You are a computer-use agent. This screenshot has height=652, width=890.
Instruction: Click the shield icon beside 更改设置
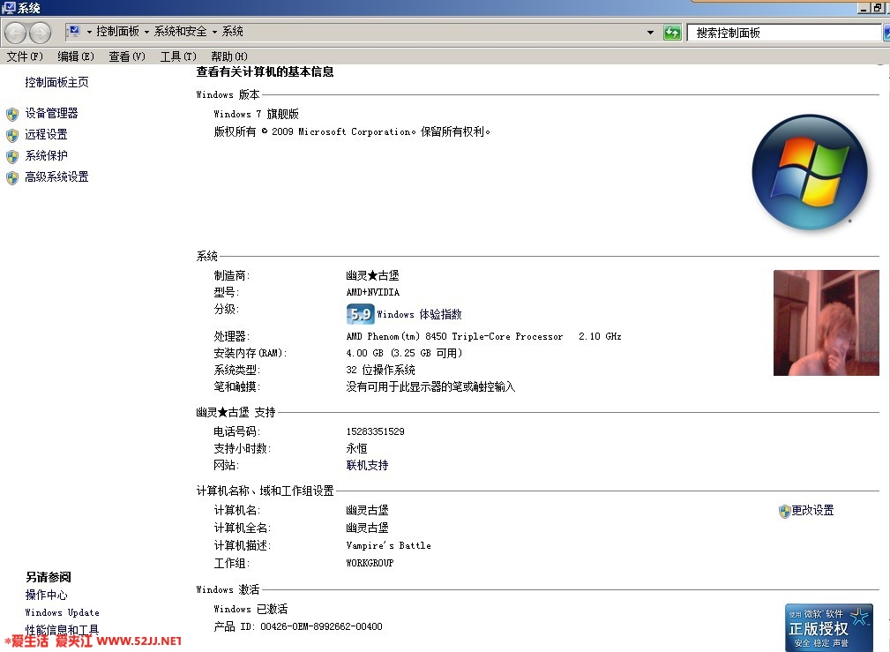pos(784,511)
